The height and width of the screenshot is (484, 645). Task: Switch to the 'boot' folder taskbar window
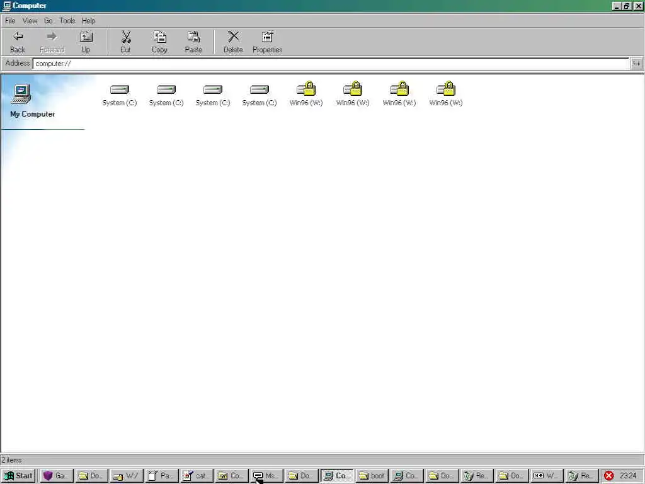[x=372, y=476]
